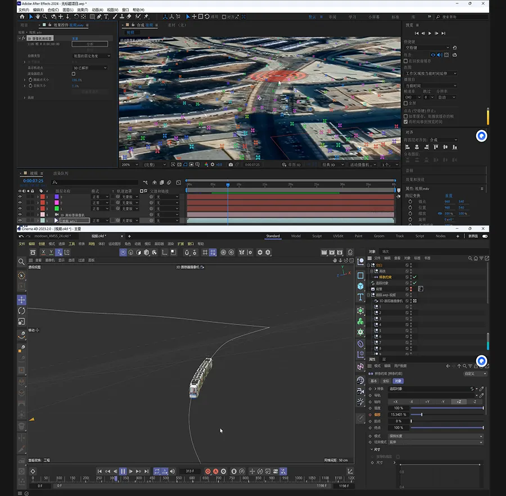Select the Rectangle shape tool in After Effects
The width and height of the screenshot is (506, 496).
tap(92, 16)
